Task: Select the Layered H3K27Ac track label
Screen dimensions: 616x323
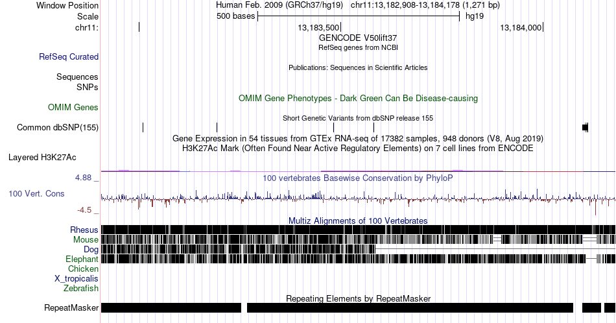Action: click(x=42, y=157)
